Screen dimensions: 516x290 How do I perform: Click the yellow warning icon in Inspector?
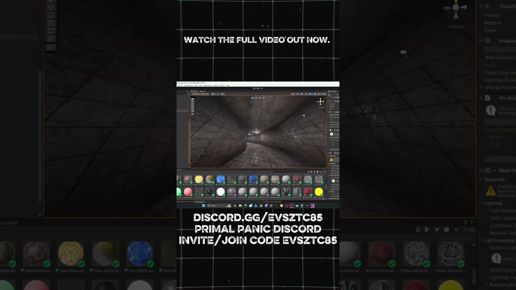[331, 159]
